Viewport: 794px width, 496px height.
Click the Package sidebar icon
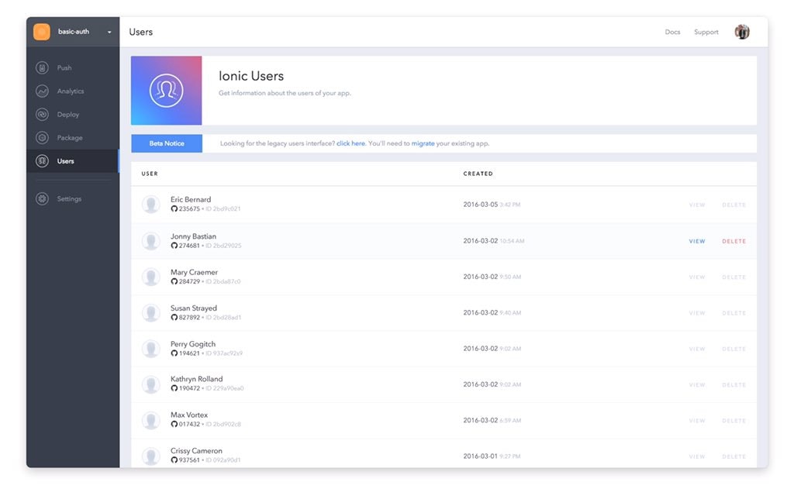coord(42,138)
